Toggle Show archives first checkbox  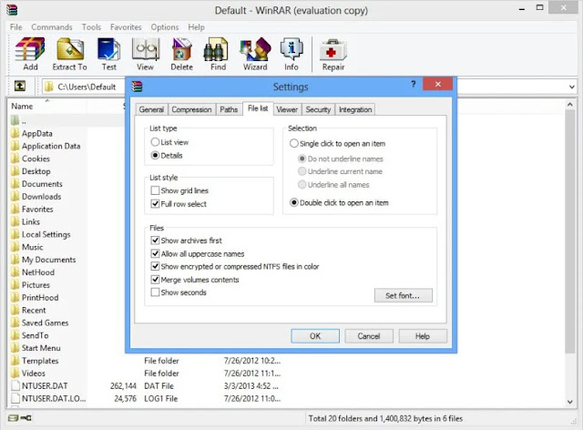155,241
